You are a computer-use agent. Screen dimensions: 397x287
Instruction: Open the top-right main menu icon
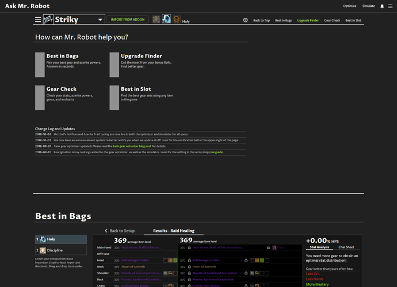pyautogui.click(x=391, y=6)
